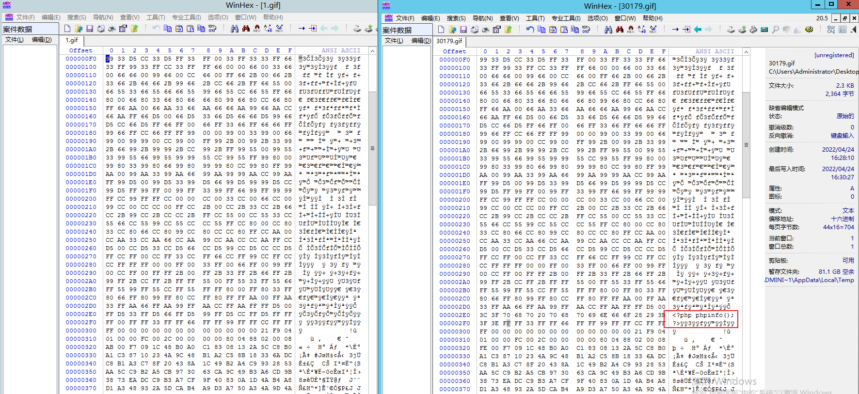Click temp folder free space 81.1 GB 空余
The image size is (859, 394).
(836, 271)
